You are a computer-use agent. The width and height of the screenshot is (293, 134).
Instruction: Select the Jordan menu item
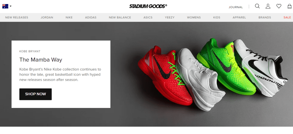coord(47,17)
